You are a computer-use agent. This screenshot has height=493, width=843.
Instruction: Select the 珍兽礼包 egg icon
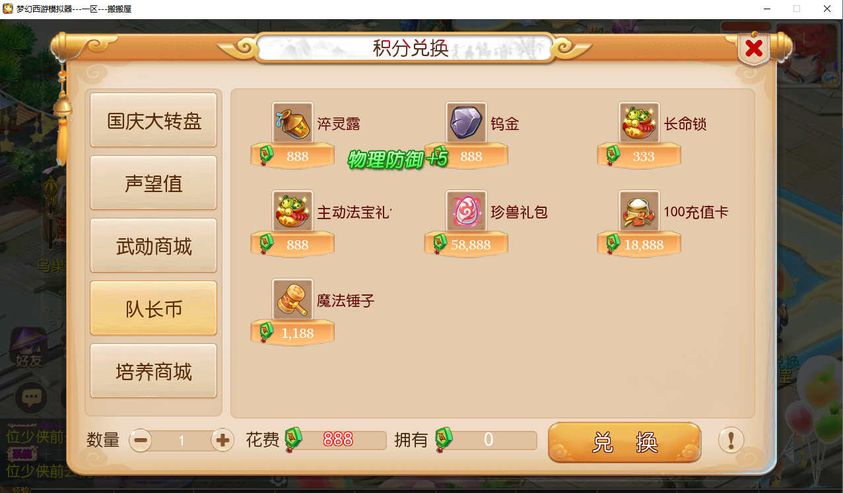(466, 211)
